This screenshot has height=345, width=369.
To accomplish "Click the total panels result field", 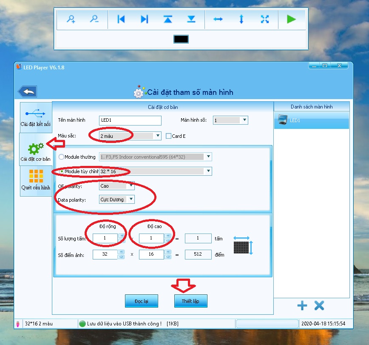I will [x=198, y=238].
